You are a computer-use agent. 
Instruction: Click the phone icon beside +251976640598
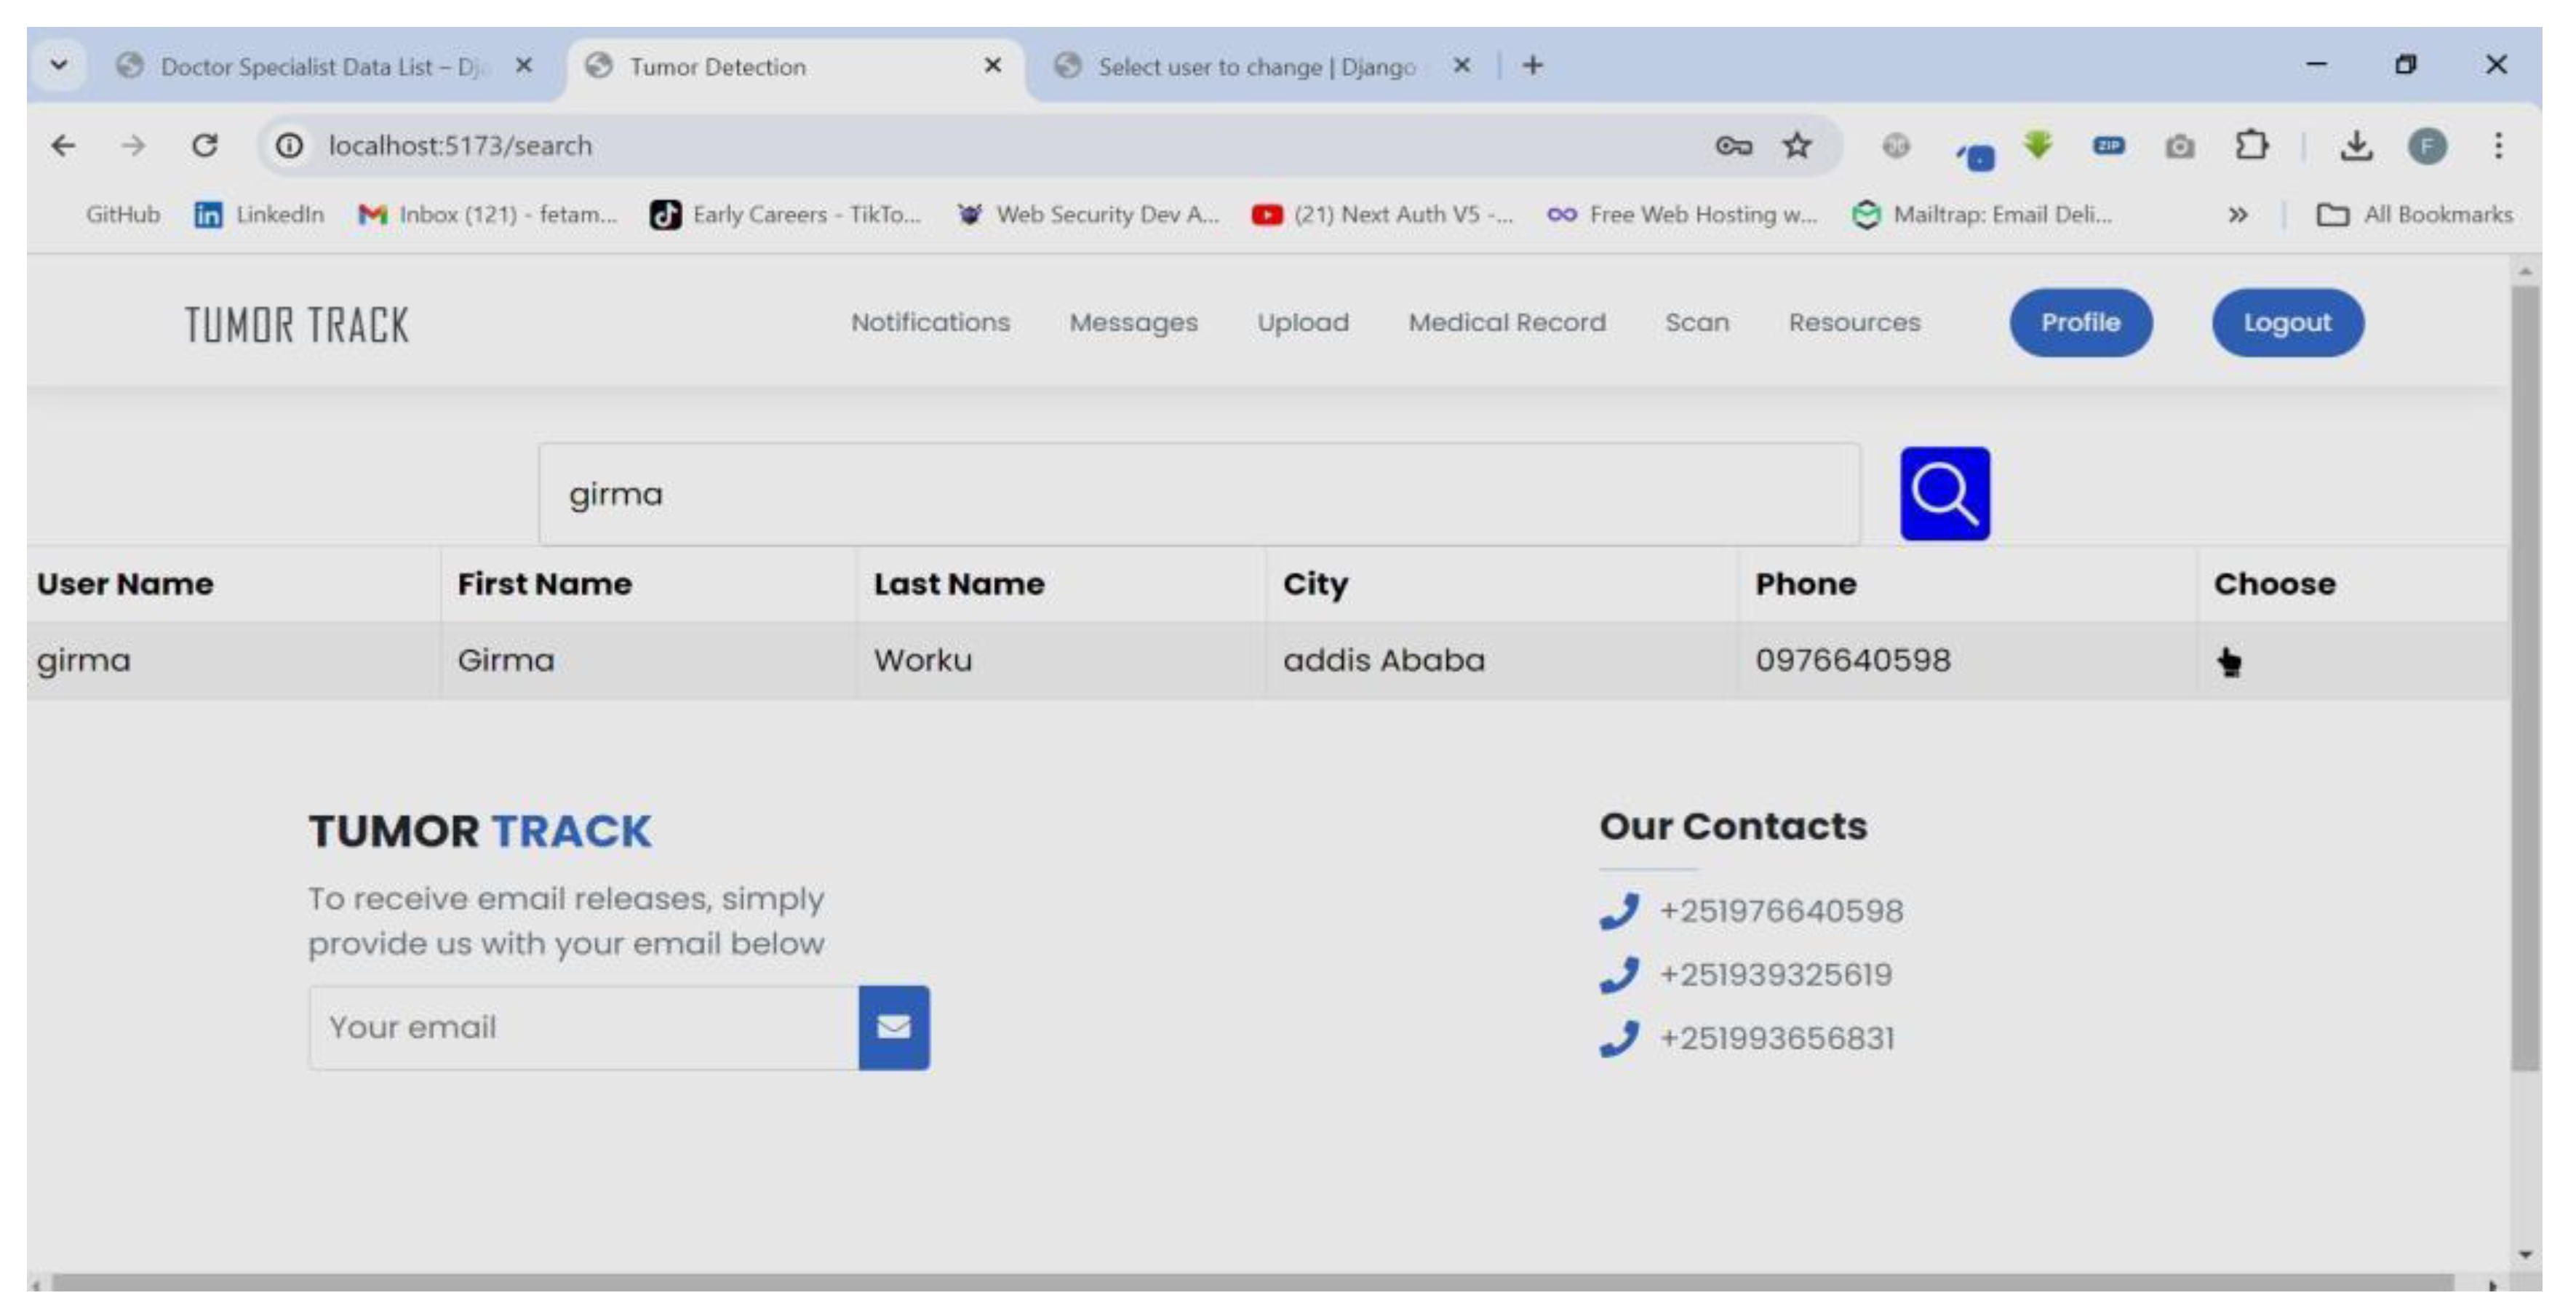(x=1620, y=911)
